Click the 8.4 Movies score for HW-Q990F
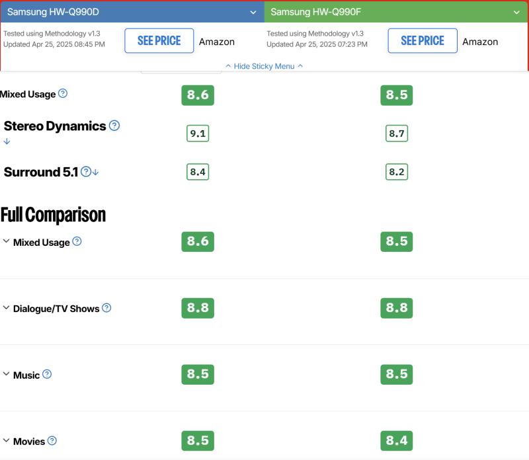This screenshot has width=529, height=460. [x=397, y=441]
